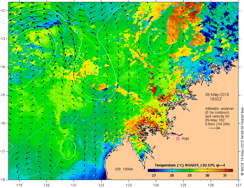Click latitude axis label '-13'
Viewport: 244px width, 188px height.
click(3, 39)
